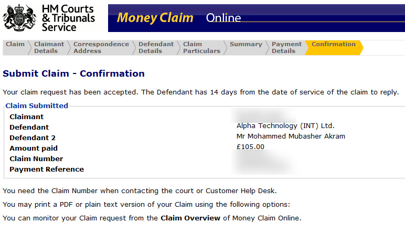Select the highlighted Confirmation step
405x233 pixels.
[x=334, y=44]
